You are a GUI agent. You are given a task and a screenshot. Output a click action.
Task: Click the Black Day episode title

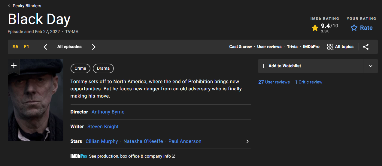tap(39, 19)
